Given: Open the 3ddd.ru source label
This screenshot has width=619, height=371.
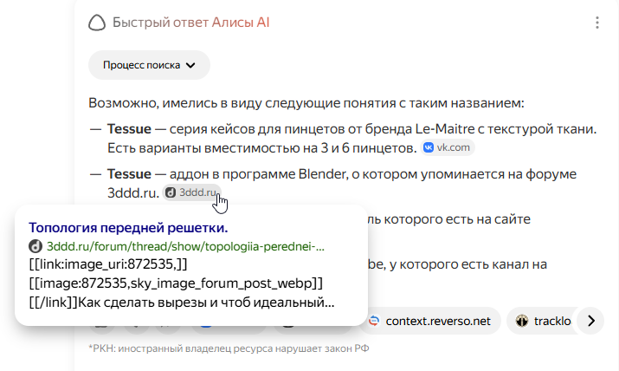Looking at the screenshot, I should click(x=198, y=192).
